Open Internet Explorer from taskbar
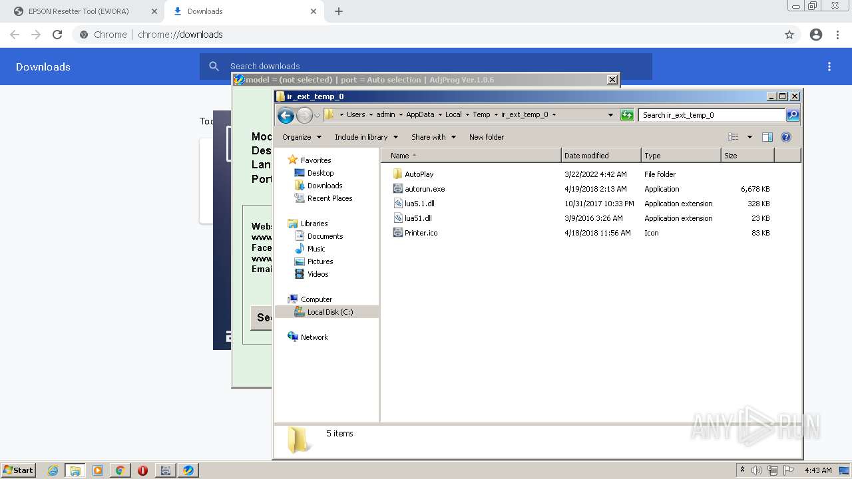The image size is (852, 479). click(x=53, y=470)
